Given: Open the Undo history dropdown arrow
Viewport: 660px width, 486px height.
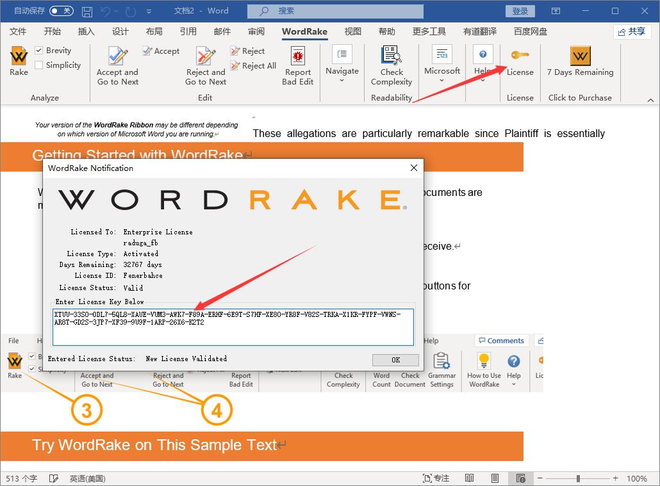Looking at the screenshot, I should [x=116, y=12].
